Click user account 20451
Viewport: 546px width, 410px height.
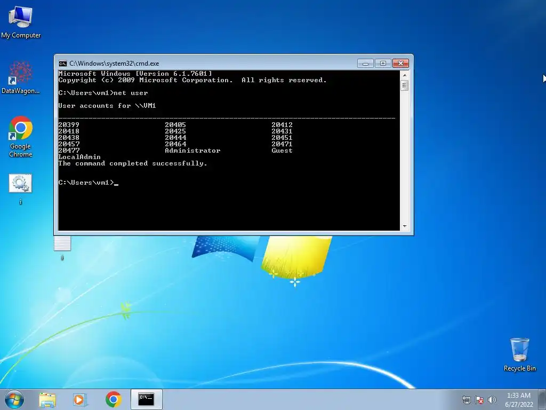click(282, 138)
